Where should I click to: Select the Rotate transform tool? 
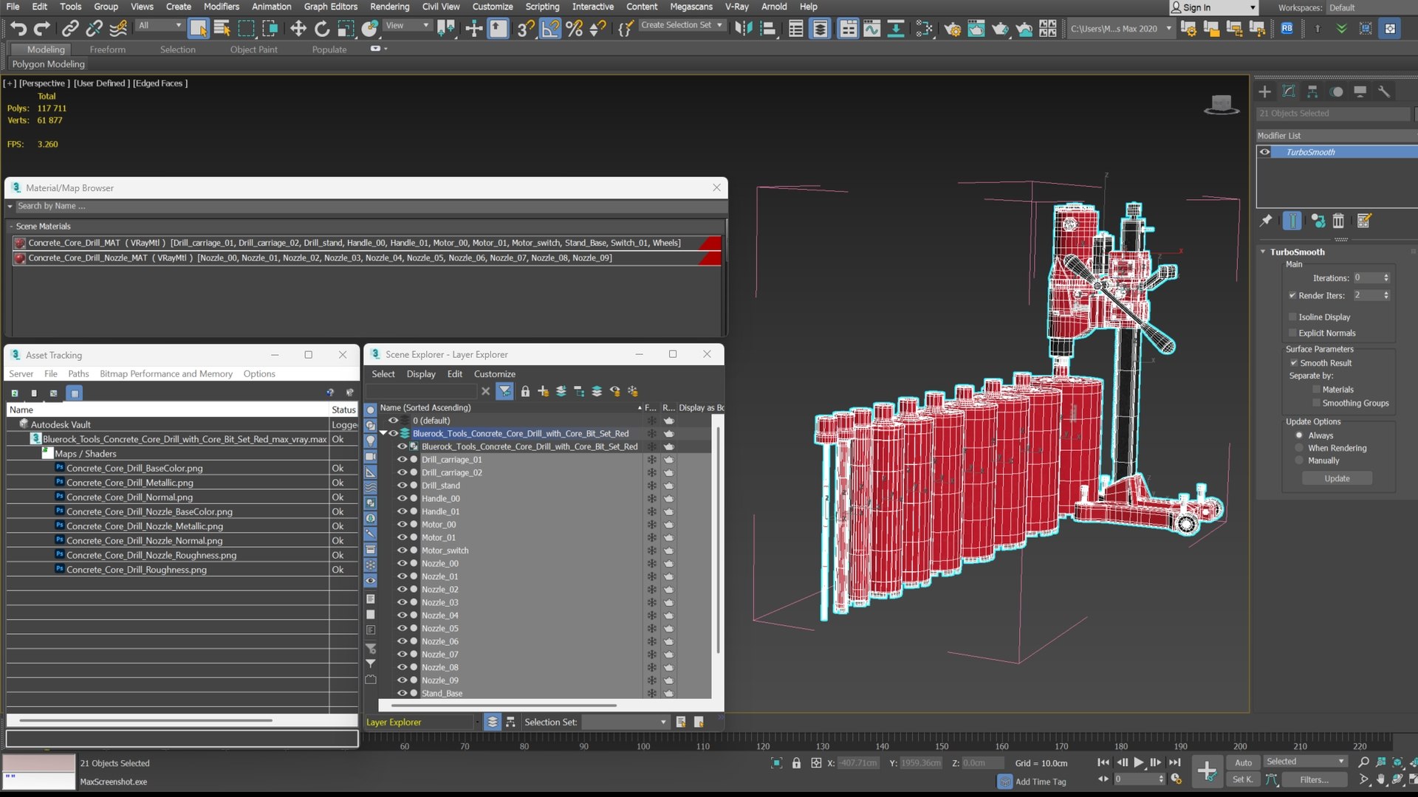click(322, 29)
